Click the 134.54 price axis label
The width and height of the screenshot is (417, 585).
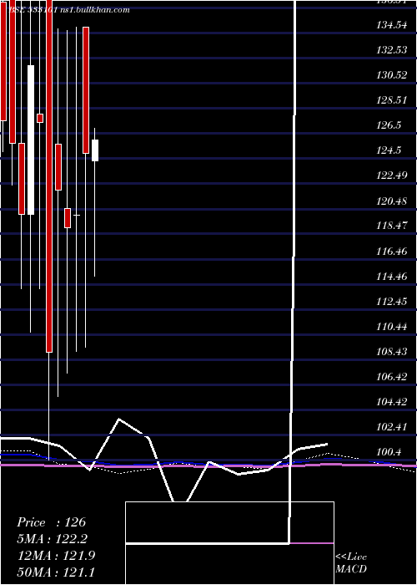tap(392, 25)
